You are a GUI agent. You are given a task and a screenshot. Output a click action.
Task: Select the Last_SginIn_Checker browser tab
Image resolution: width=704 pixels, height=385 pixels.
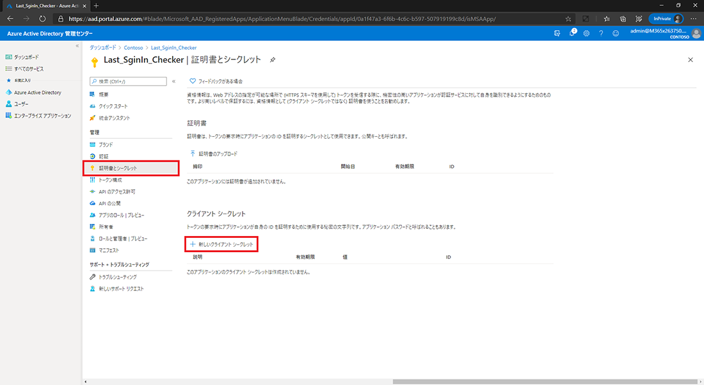click(47, 6)
